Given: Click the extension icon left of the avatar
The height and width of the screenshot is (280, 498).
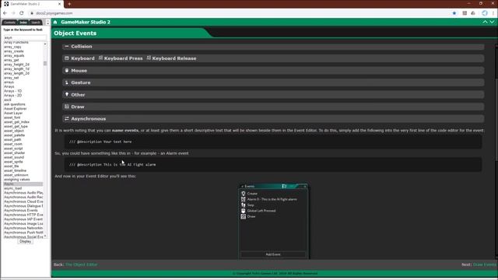Looking at the screenshot, I should point(473,13).
